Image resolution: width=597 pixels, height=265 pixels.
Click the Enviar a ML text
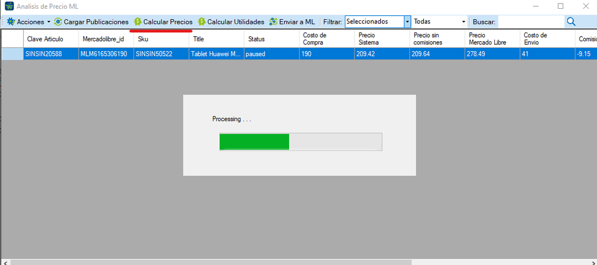pyautogui.click(x=297, y=22)
